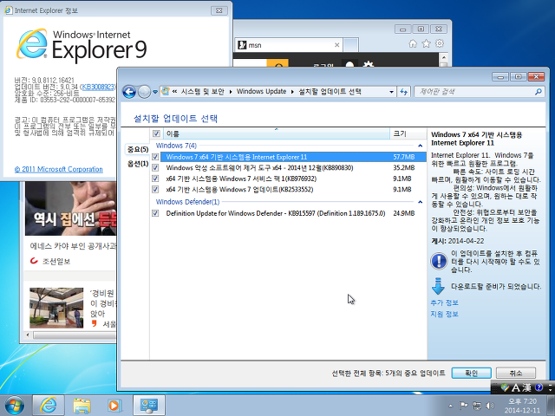
Task: Open the KB3008923 link in IE info dialog
Action: (x=98, y=87)
